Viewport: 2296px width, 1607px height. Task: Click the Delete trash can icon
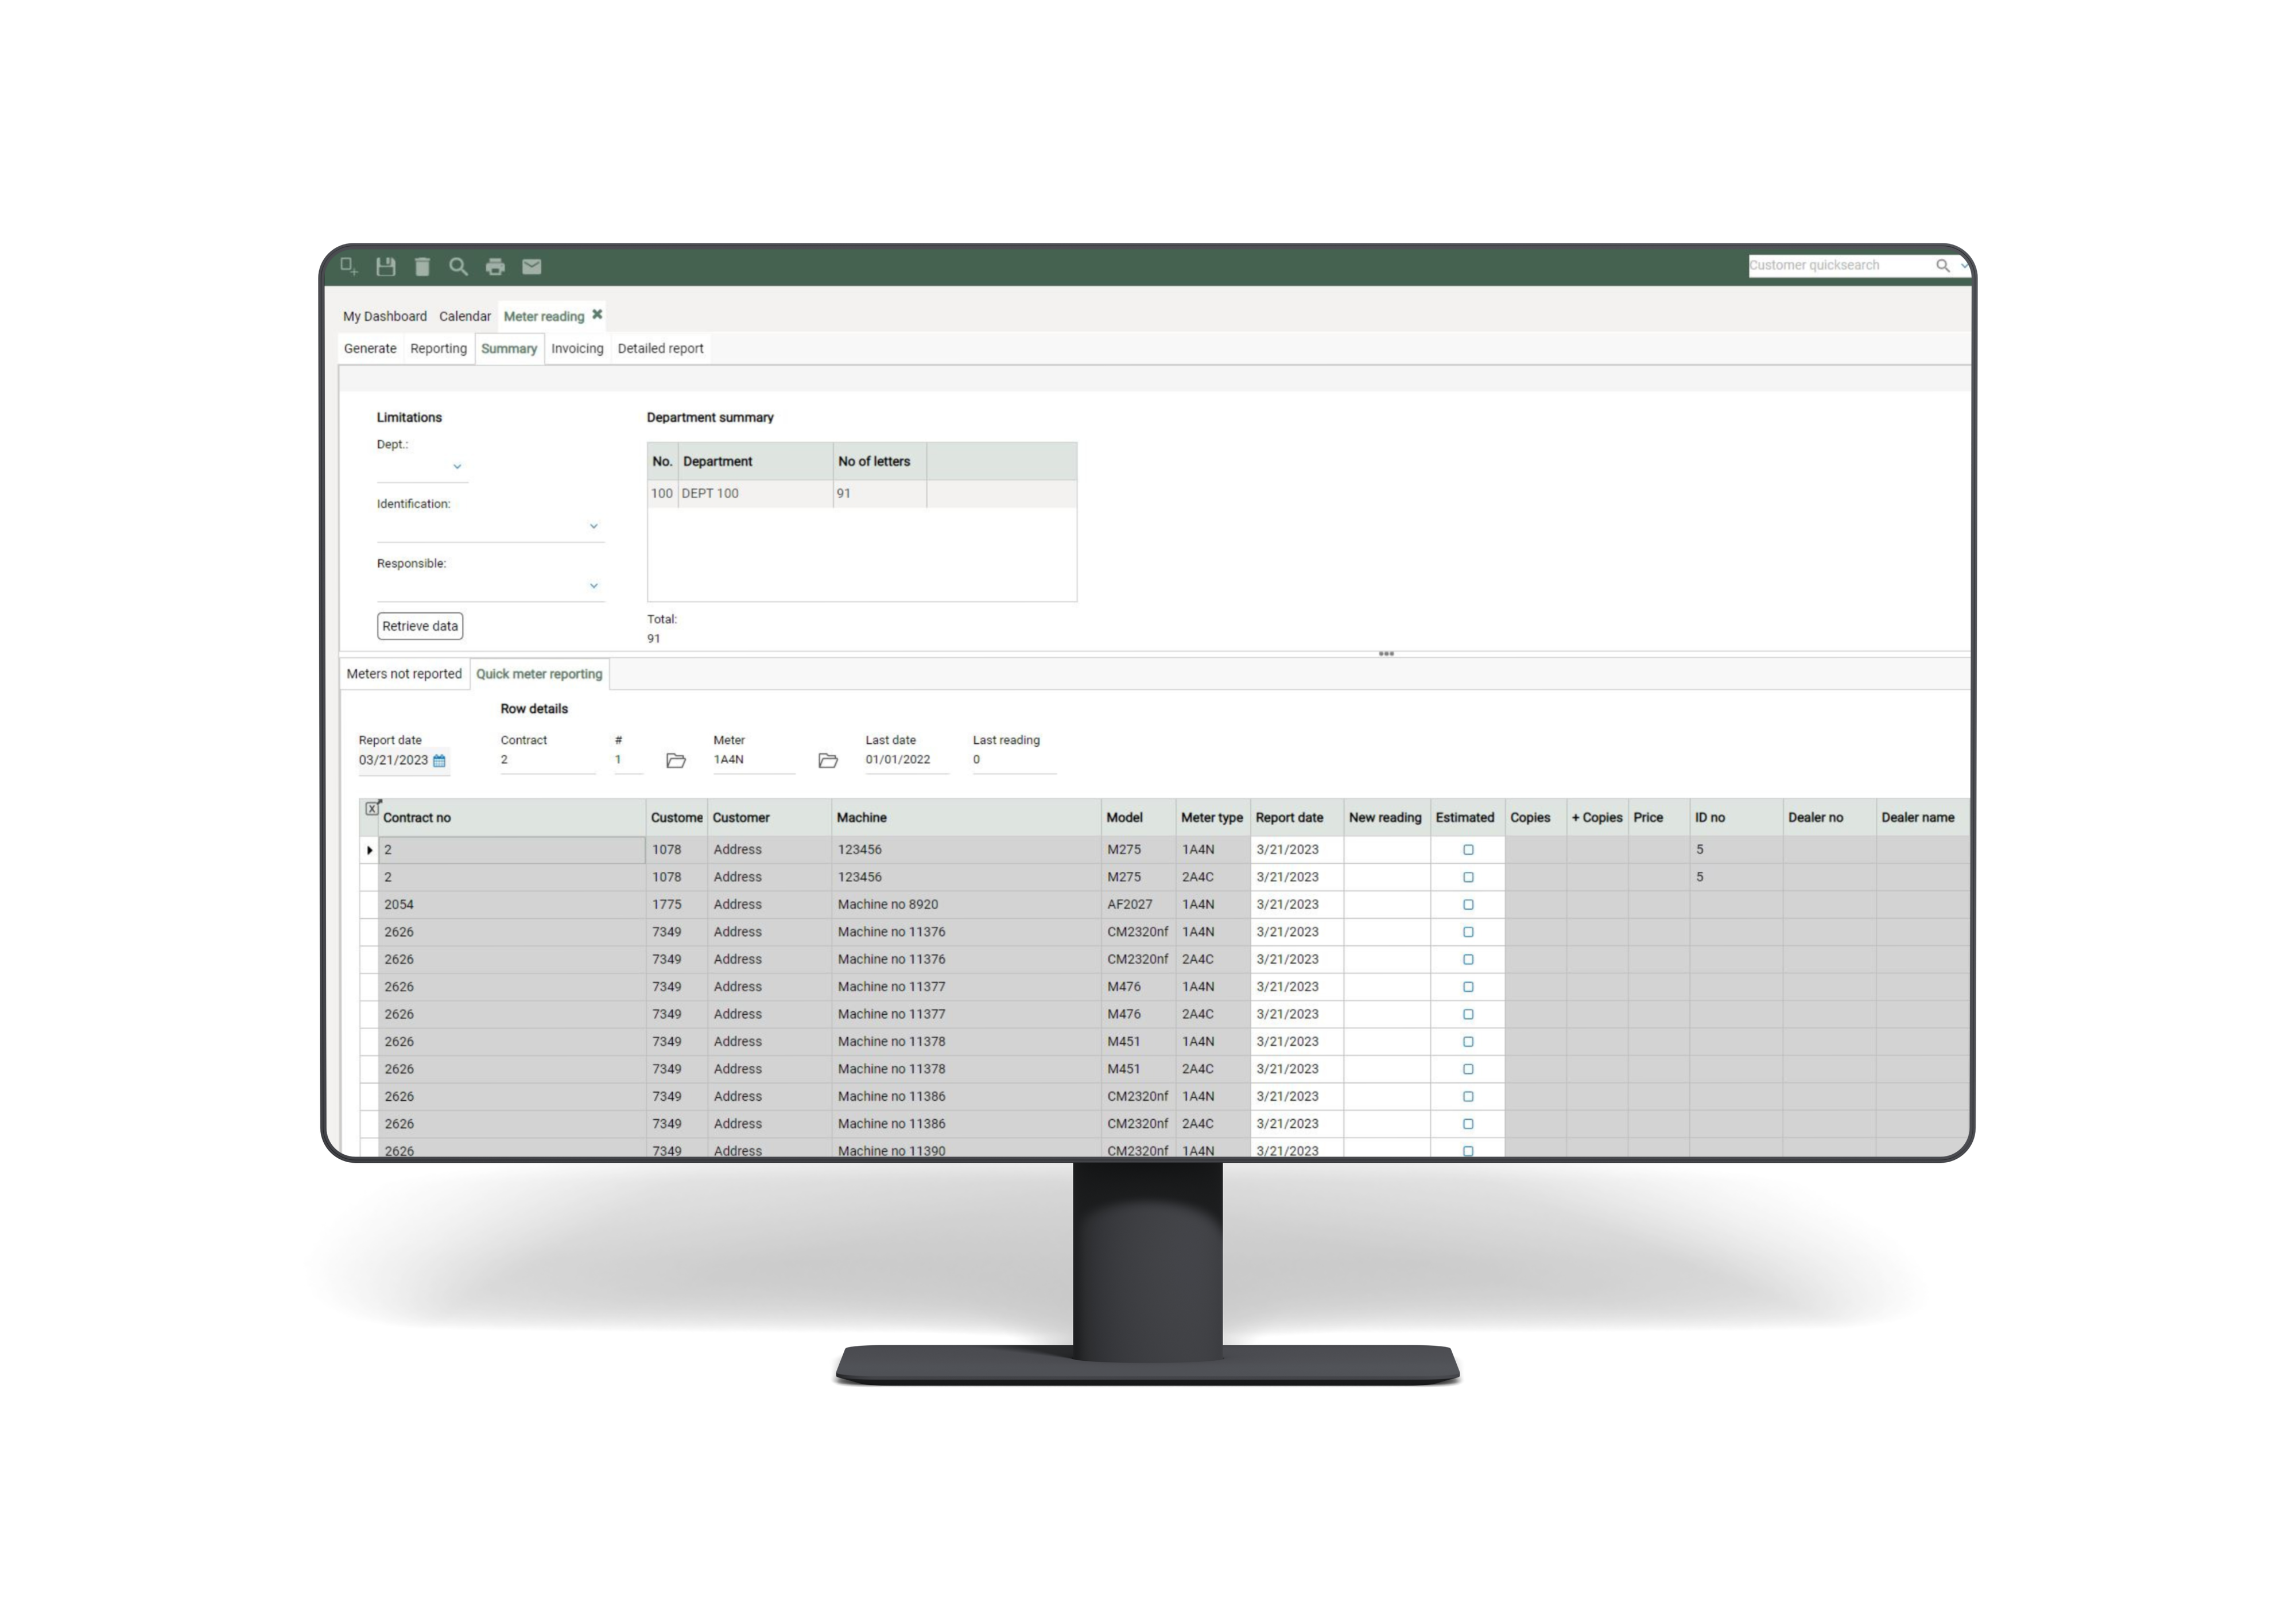pos(422,266)
